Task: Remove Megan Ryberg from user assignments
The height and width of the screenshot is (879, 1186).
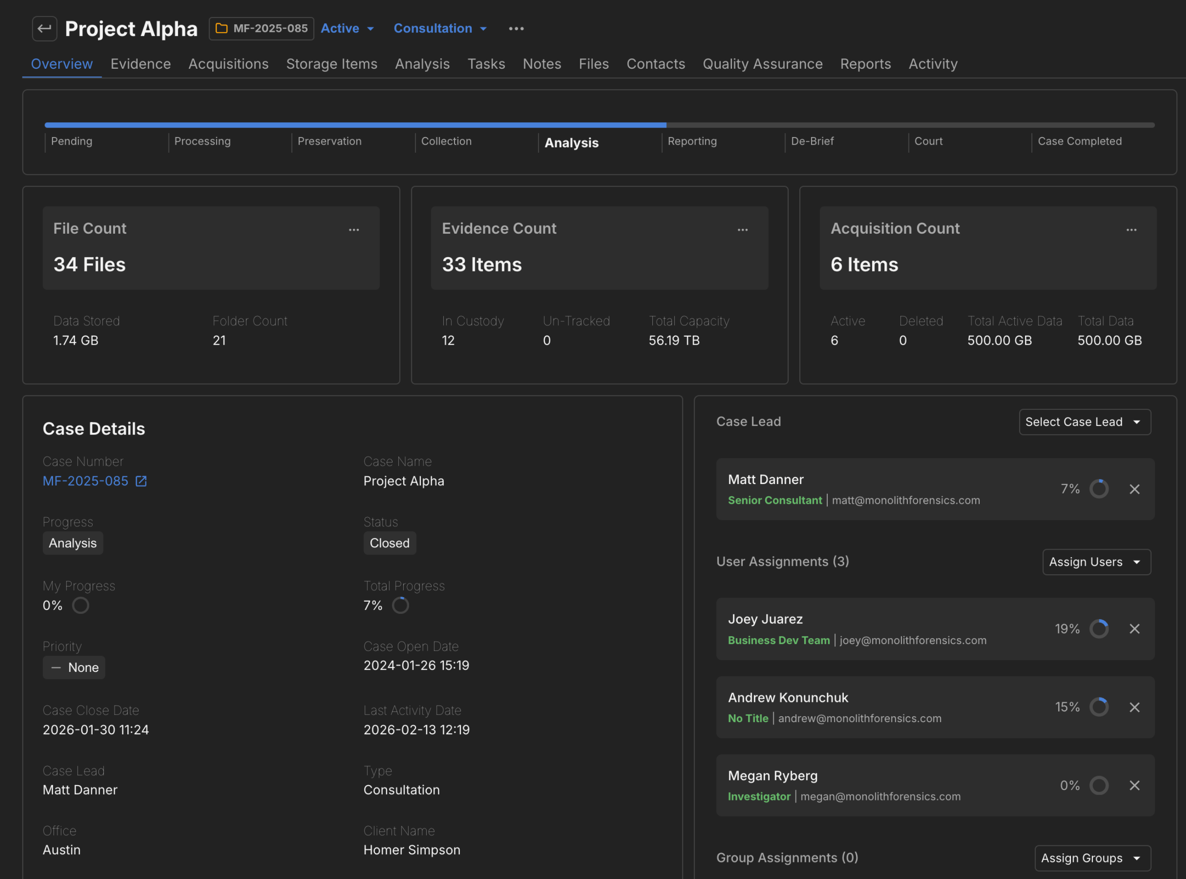Action: [x=1134, y=786]
